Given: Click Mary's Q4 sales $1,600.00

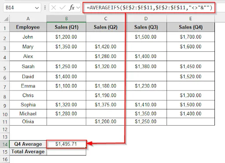Looking at the screenshot, I should click(x=191, y=47).
